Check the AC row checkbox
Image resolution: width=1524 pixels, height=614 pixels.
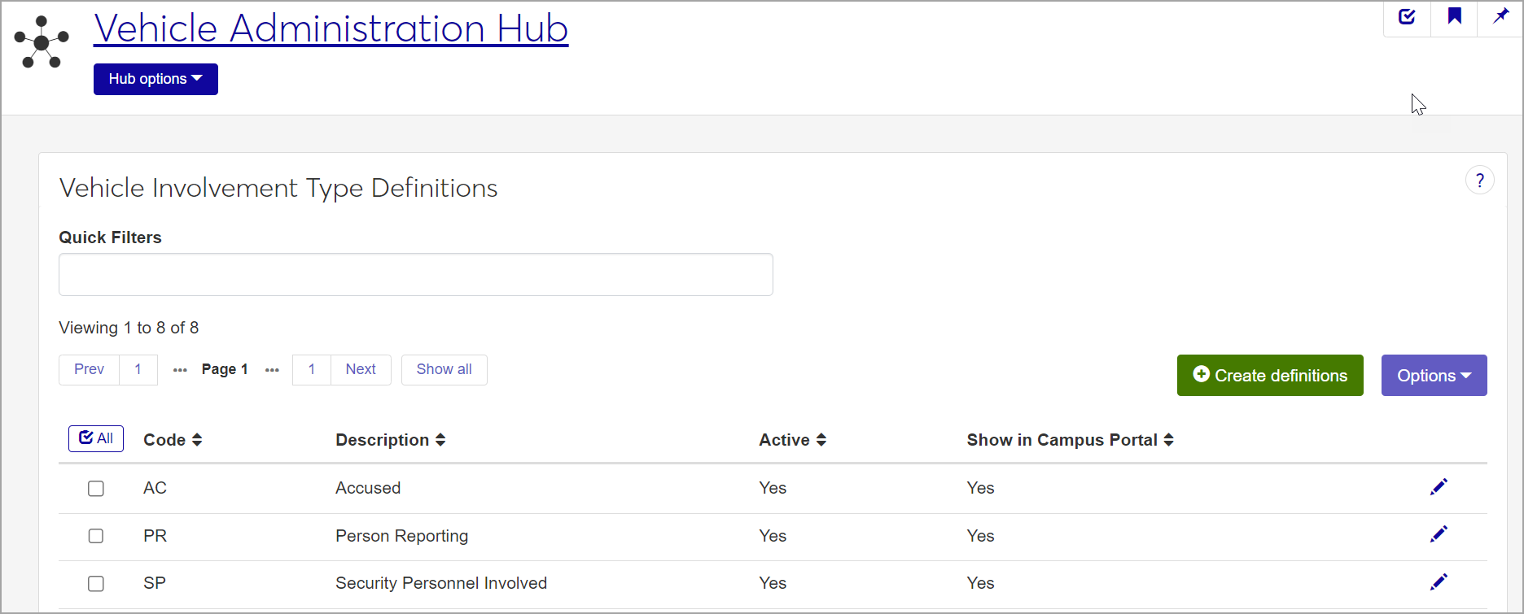(x=96, y=489)
